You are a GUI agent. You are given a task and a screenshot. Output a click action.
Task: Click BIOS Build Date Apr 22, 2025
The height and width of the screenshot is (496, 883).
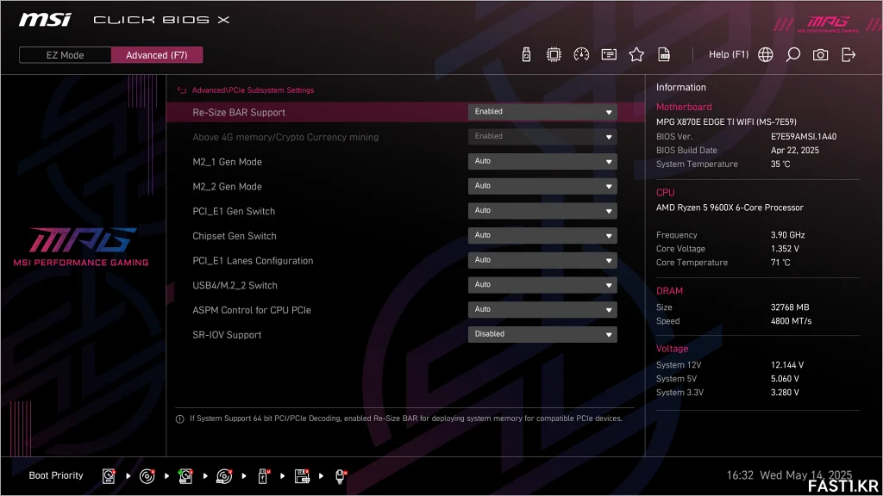[x=794, y=150]
